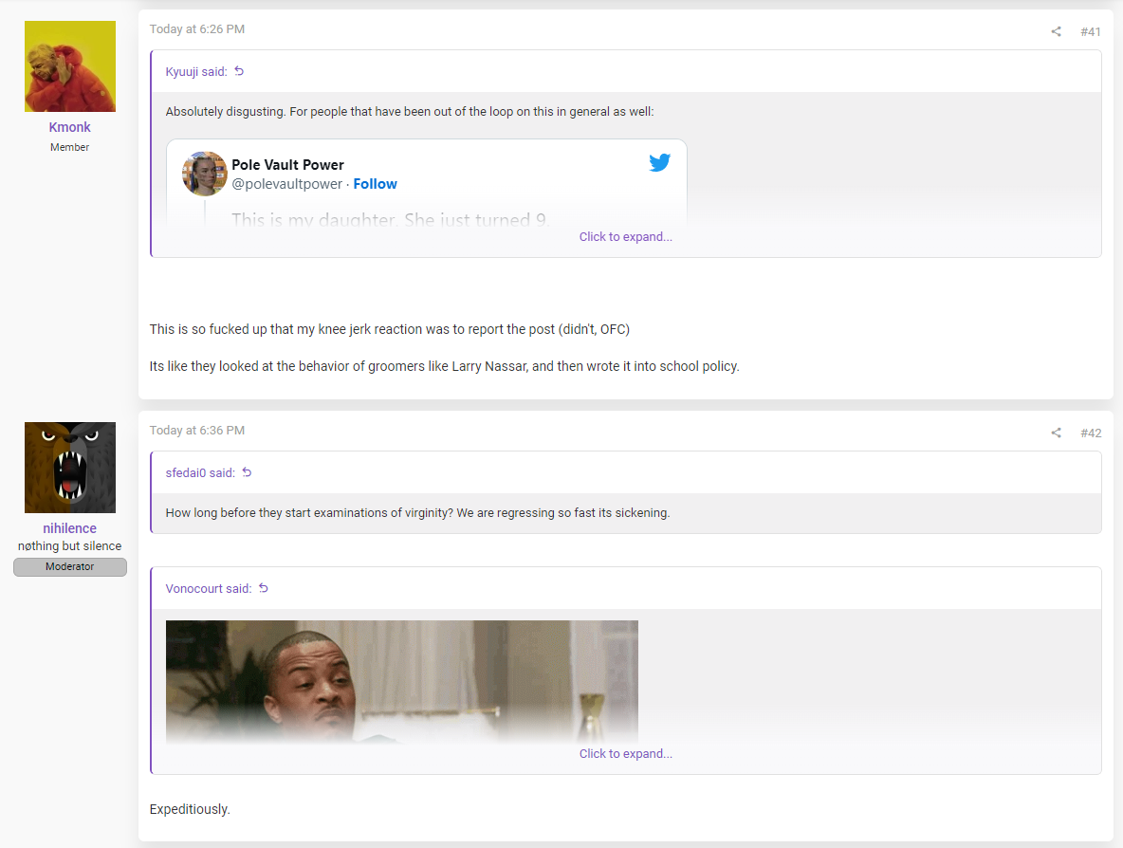
Task: Open post number #41 permalink
Action: click(x=1090, y=31)
